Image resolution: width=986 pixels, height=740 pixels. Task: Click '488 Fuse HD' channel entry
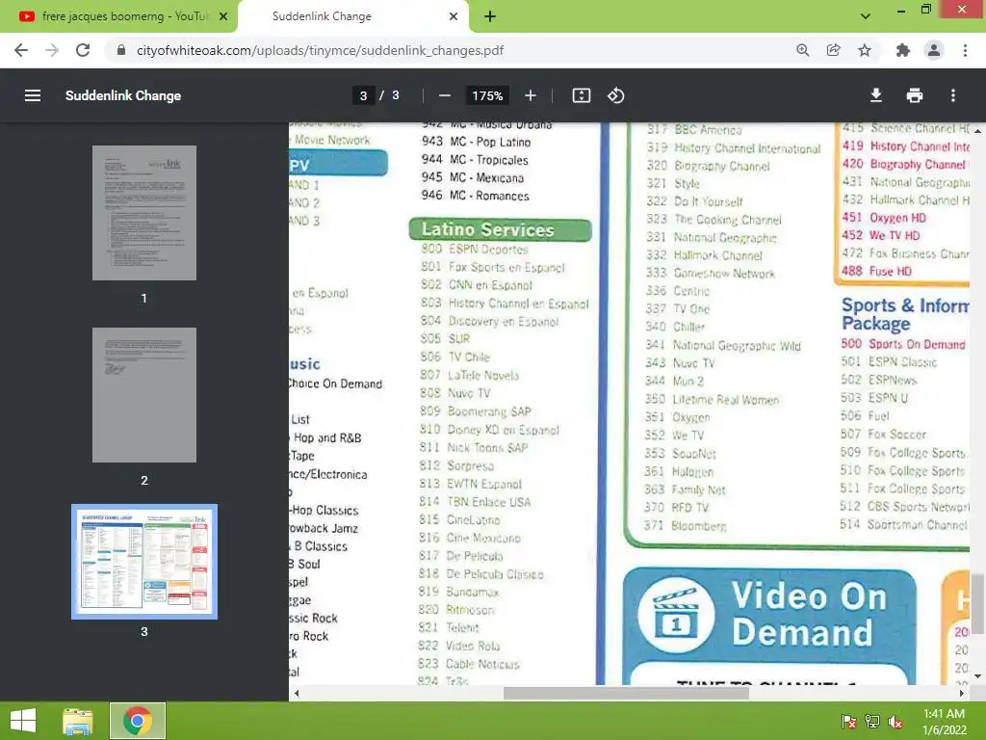876,271
